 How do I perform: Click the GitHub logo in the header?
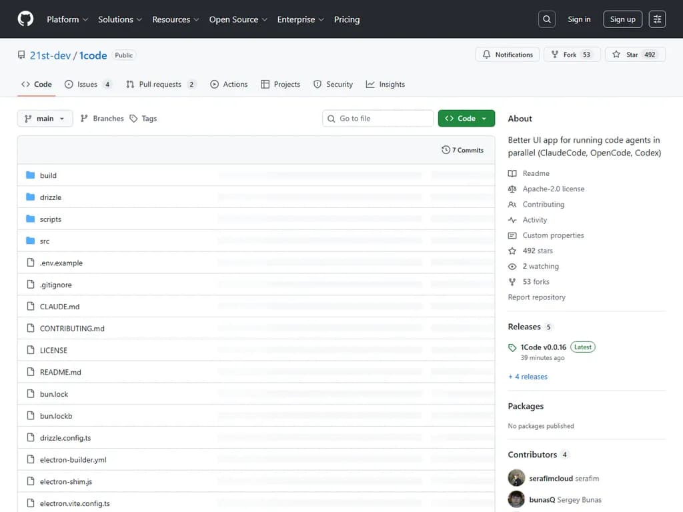[25, 19]
